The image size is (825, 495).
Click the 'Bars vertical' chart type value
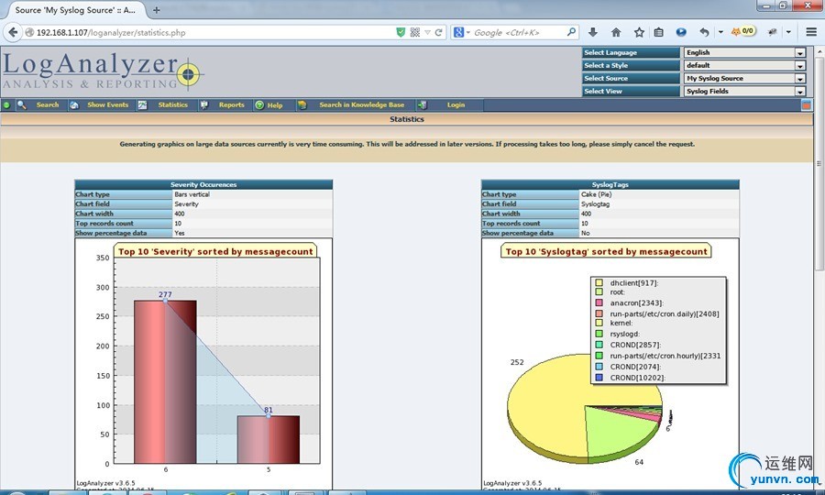(x=192, y=194)
